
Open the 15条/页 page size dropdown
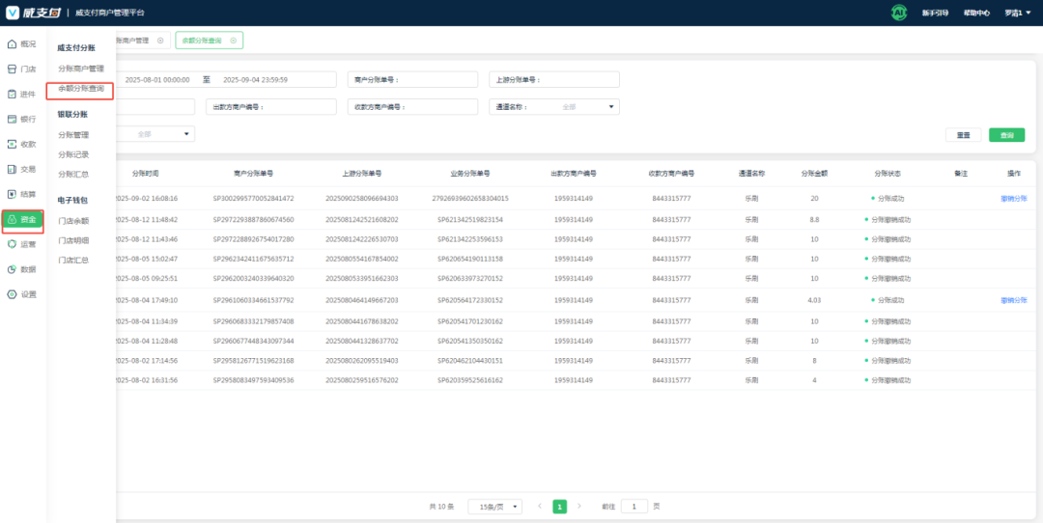click(x=494, y=507)
